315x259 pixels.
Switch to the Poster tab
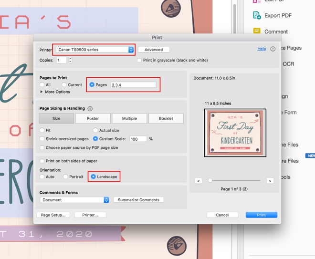pos(93,118)
